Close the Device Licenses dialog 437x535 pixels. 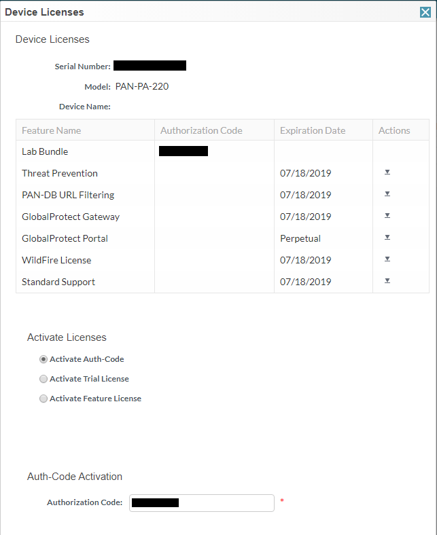[x=425, y=12]
